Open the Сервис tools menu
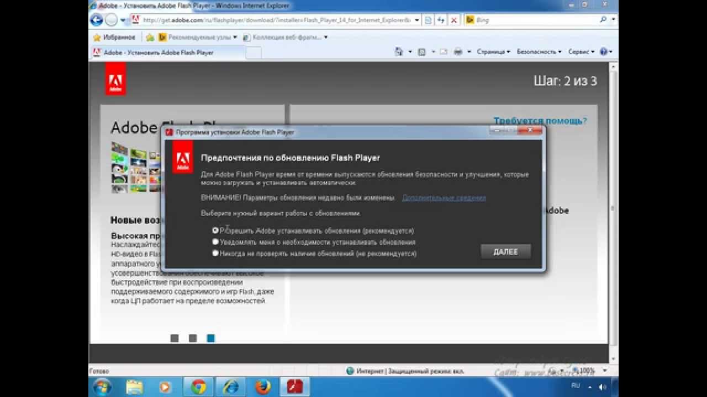 pyautogui.click(x=582, y=52)
